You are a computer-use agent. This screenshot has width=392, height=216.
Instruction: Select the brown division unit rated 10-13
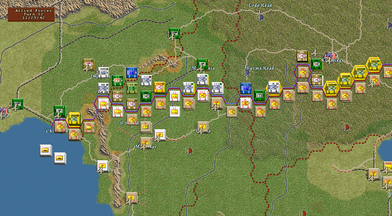pyautogui.click(x=302, y=56)
